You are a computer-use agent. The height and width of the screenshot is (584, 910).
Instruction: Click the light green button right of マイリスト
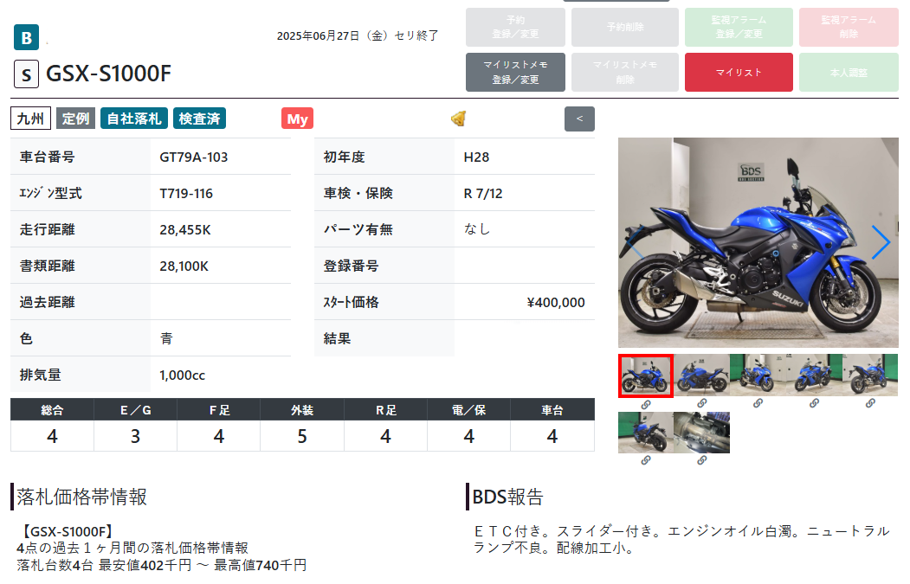(x=849, y=73)
